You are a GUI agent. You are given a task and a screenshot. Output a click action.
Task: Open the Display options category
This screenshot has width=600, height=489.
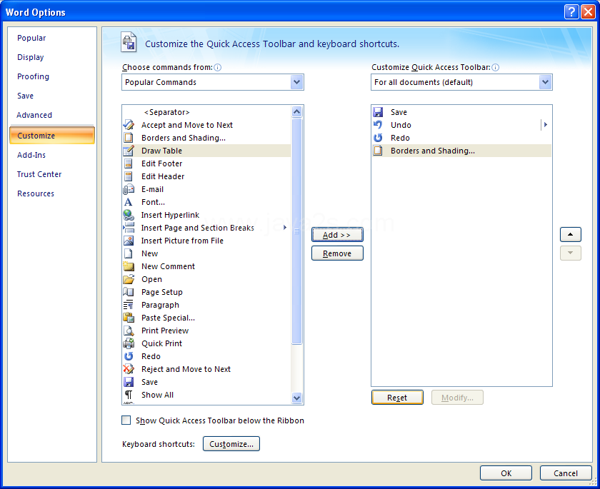tap(30, 57)
